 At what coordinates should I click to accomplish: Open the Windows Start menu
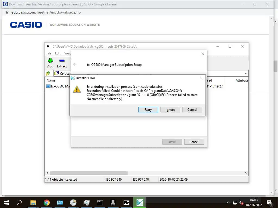(x=7, y=202)
